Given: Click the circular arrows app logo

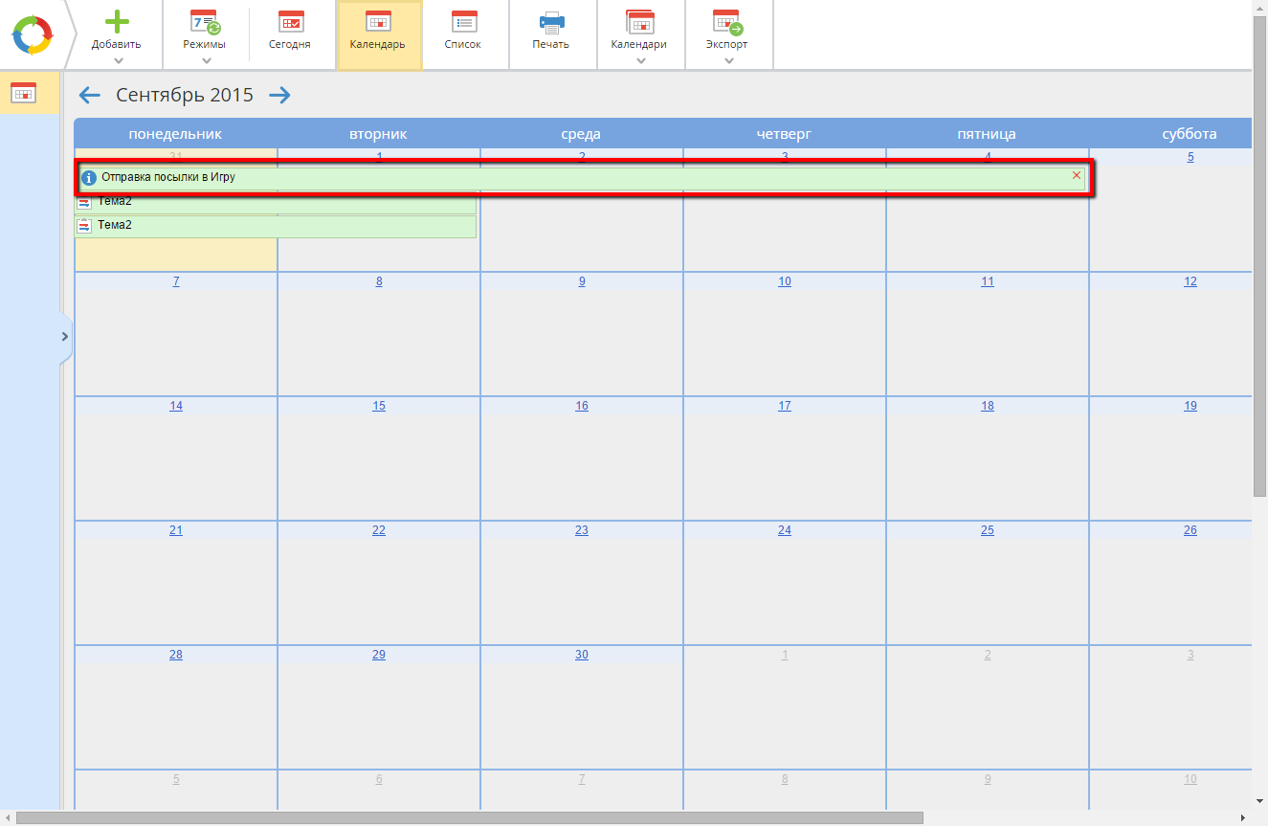Looking at the screenshot, I should coord(32,35).
